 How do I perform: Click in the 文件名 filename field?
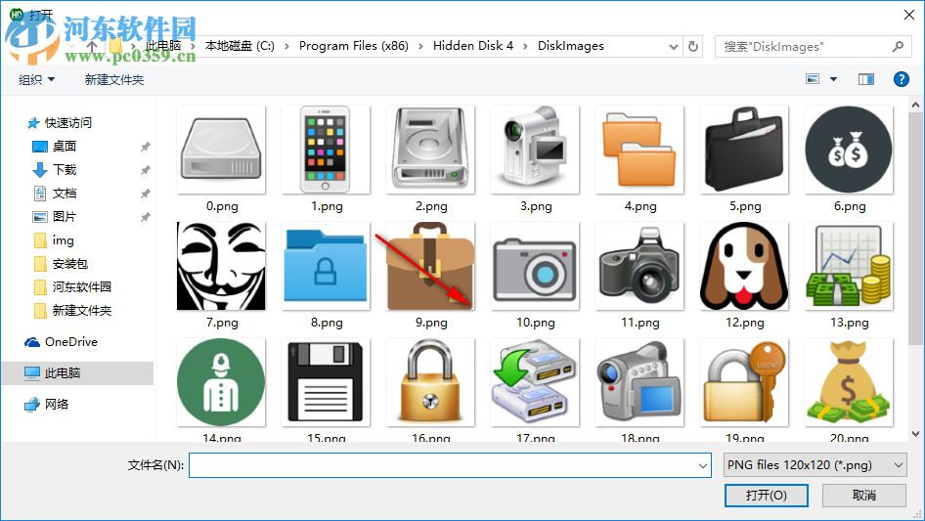[450, 465]
